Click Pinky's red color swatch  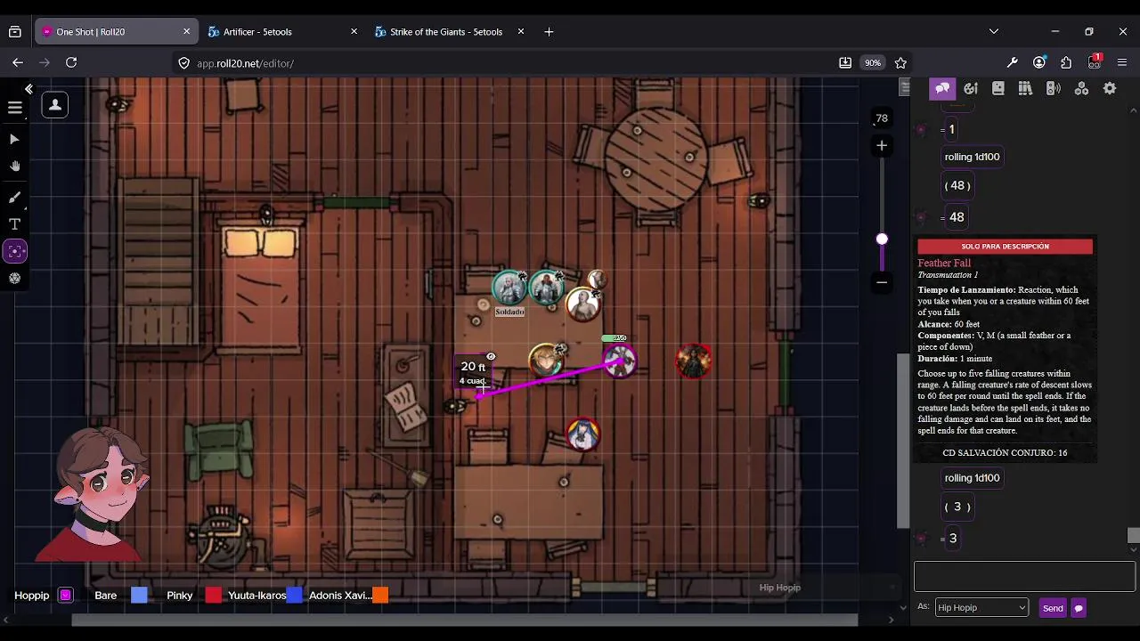coord(213,596)
